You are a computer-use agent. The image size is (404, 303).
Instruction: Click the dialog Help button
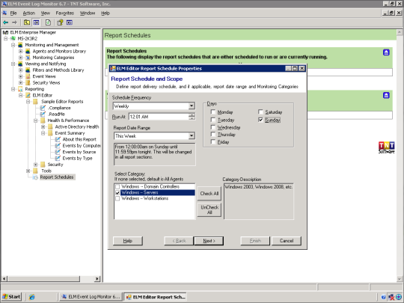click(x=127, y=241)
